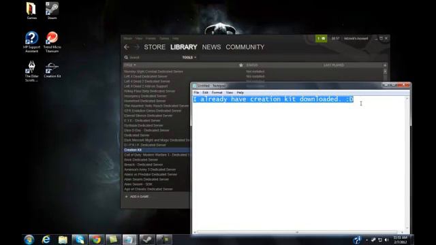This screenshot has height=245, width=436.
Task: Open Sticky Notes on the taskbar
Action: (113, 240)
